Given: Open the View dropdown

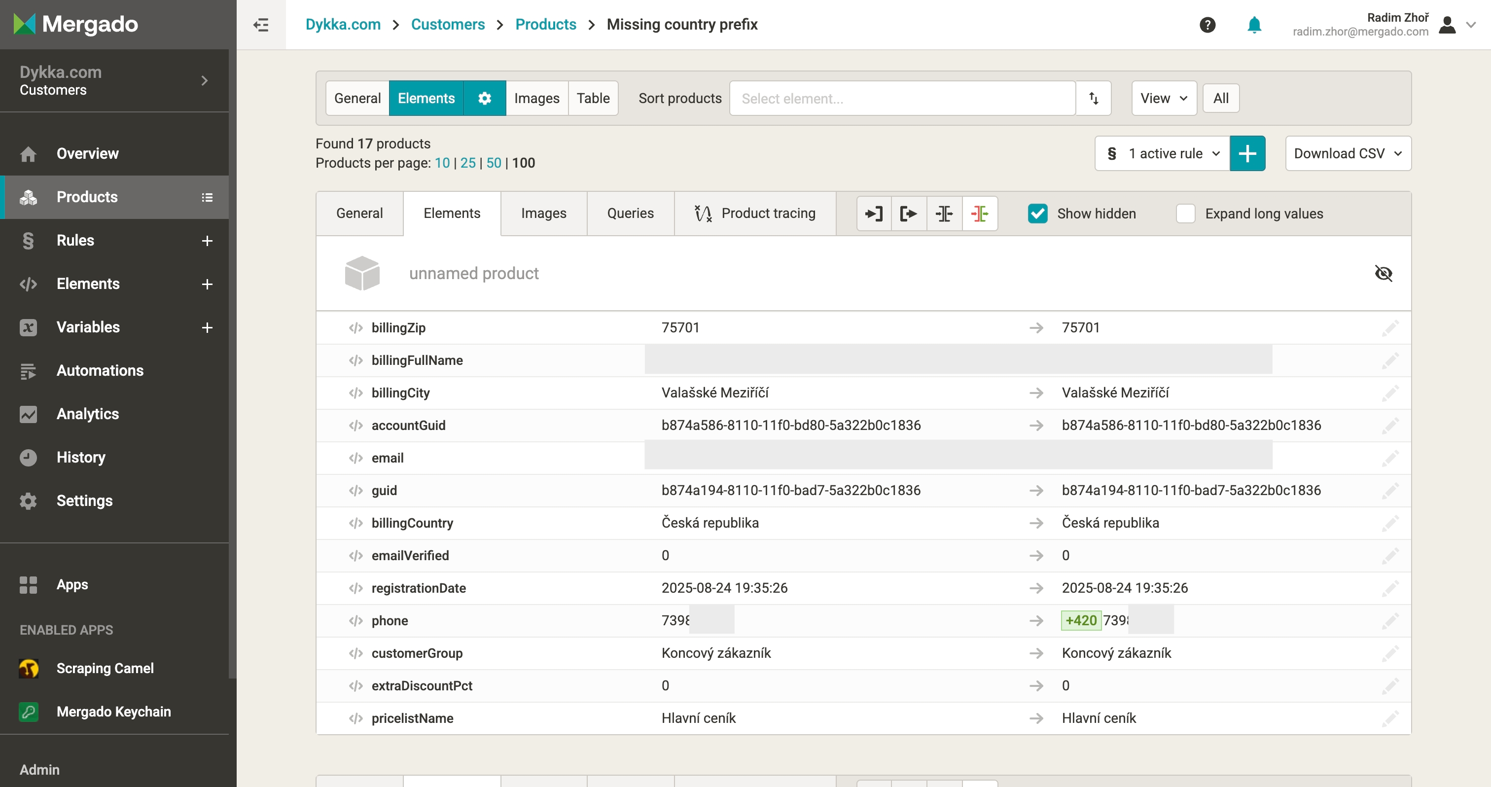Looking at the screenshot, I should 1164,99.
